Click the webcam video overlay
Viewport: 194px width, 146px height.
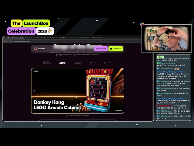point(166,39)
